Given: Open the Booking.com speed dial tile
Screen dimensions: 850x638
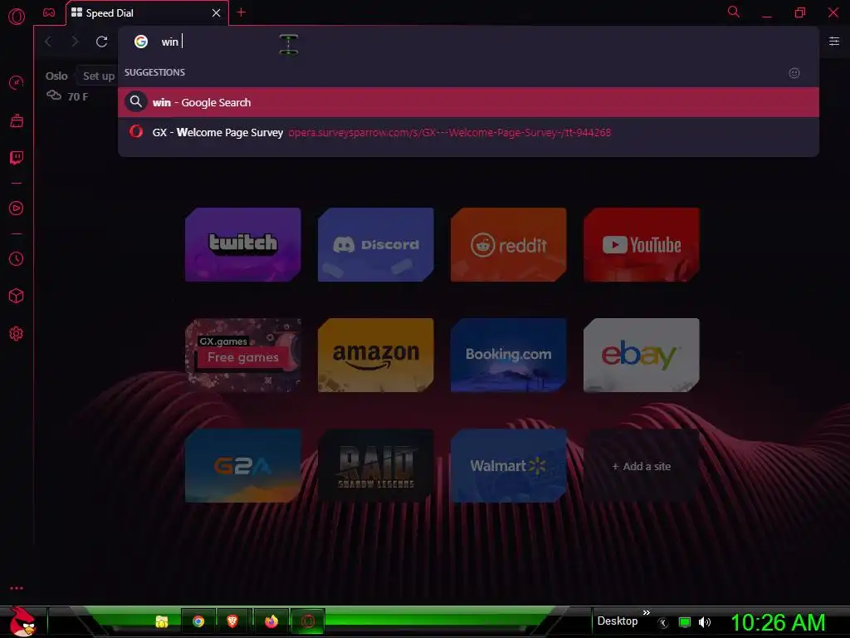Looking at the screenshot, I should click(x=509, y=356).
